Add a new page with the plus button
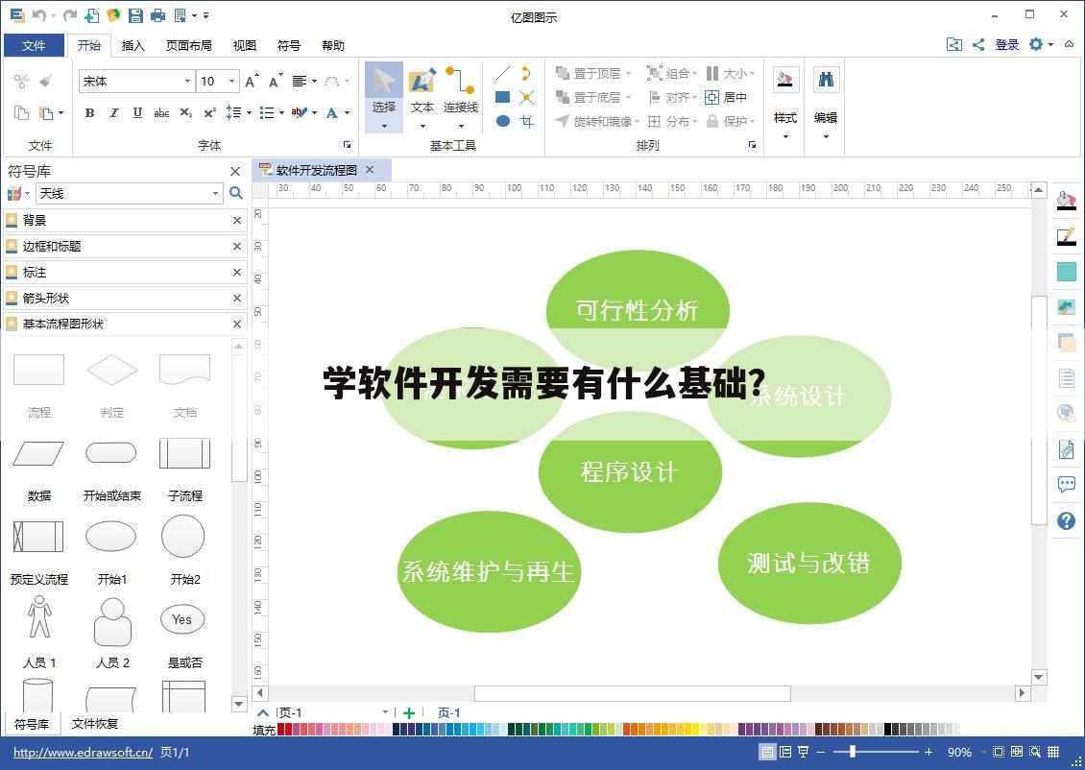Screen dimensions: 1085x770 click(409, 712)
